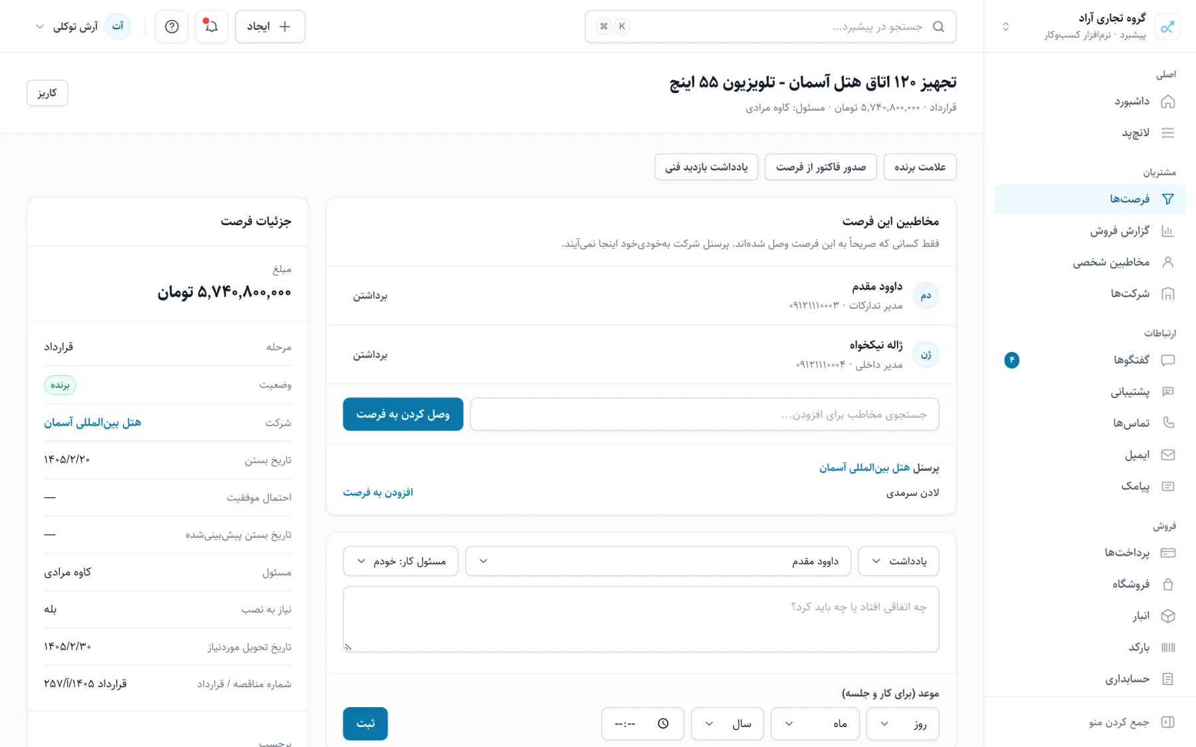Open the شرکت‌ها building icon
This screenshot has height=747, width=1196.
[x=1167, y=293]
